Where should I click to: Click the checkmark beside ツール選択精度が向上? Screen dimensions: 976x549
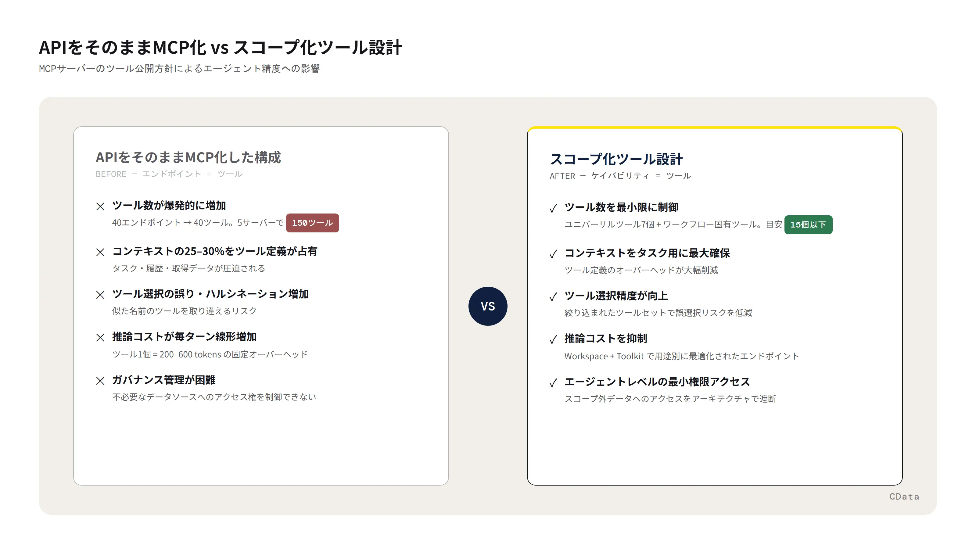553,297
